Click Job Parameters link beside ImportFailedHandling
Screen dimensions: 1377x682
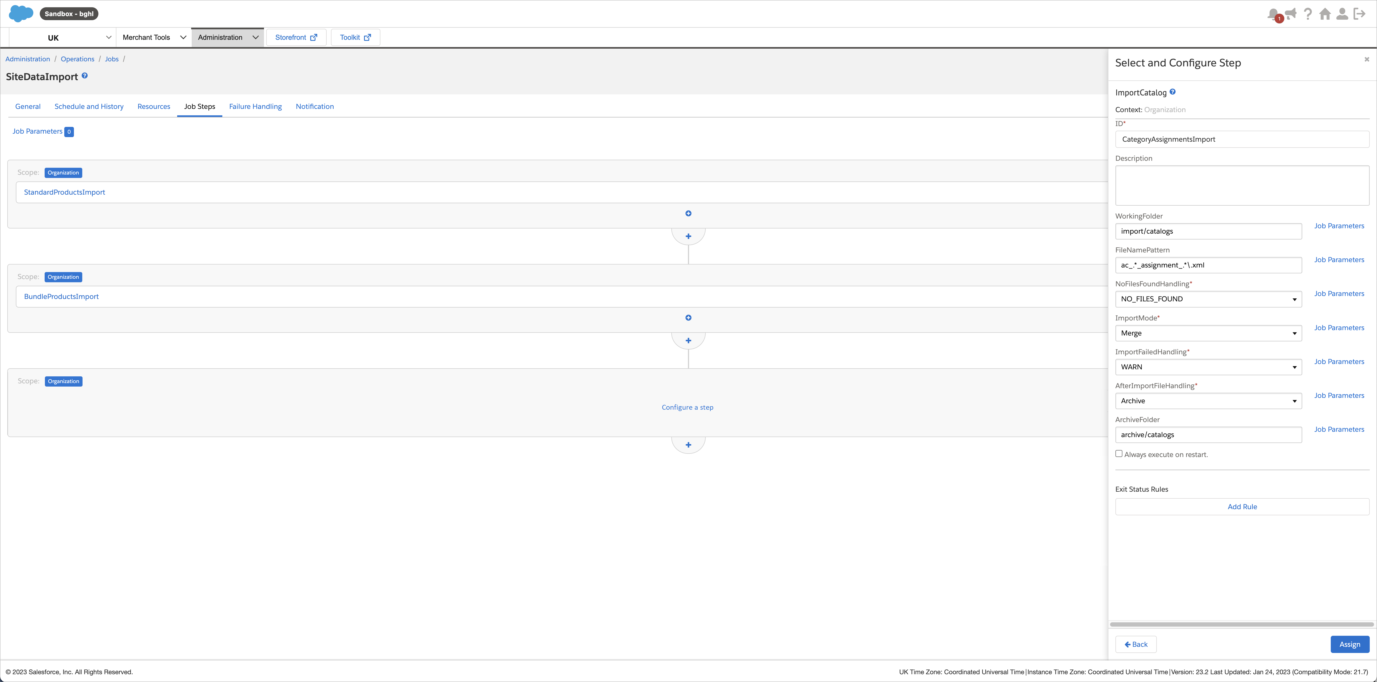(1339, 361)
